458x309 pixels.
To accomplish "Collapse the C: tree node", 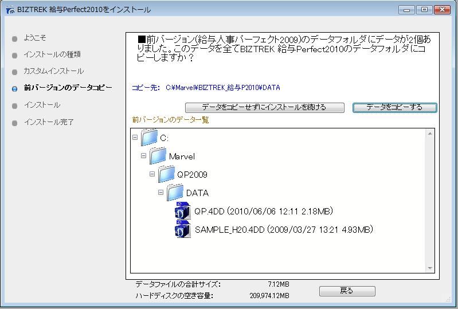I will point(135,137).
